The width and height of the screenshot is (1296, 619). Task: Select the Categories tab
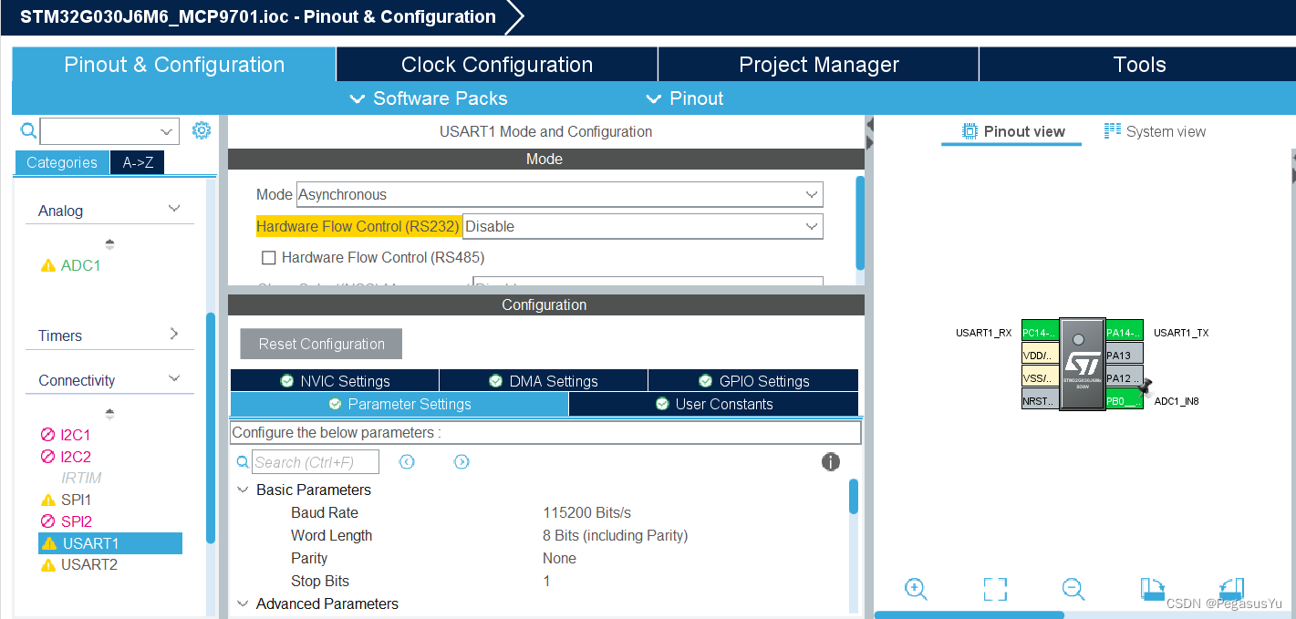62,162
